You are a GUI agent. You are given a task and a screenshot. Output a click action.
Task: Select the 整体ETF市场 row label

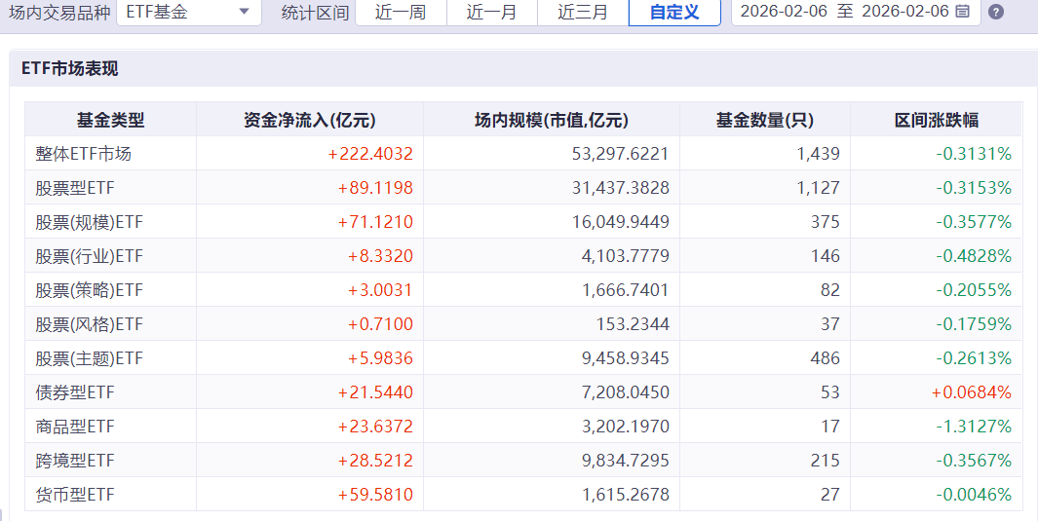tap(84, 154)
